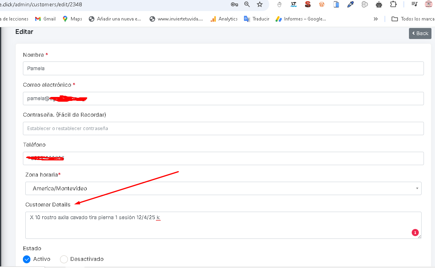Open the Traducir bookmark

[257, 19]
